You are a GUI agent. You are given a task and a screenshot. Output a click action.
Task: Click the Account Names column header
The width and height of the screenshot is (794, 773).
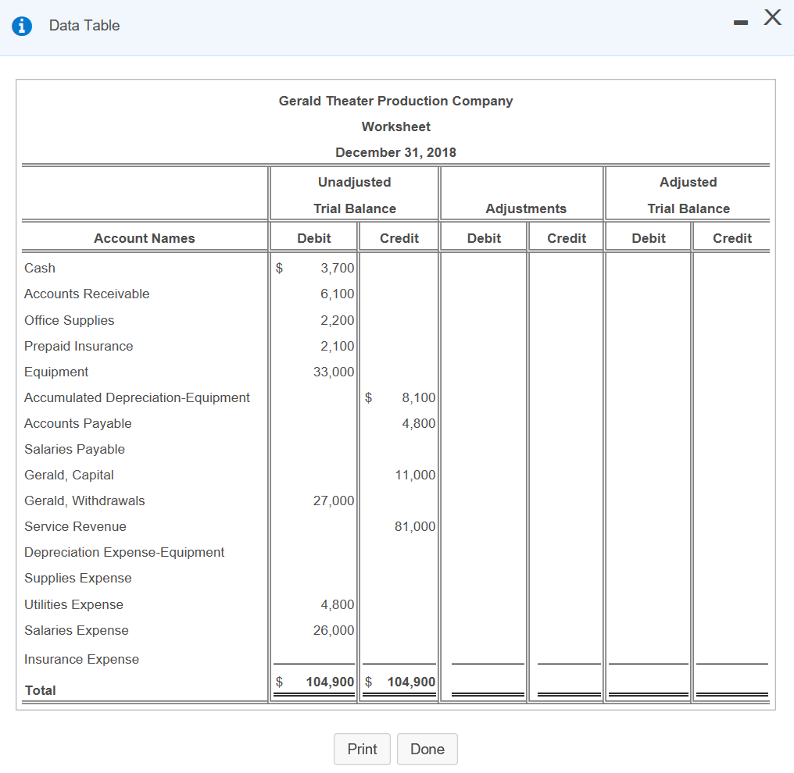coord(145,238)
